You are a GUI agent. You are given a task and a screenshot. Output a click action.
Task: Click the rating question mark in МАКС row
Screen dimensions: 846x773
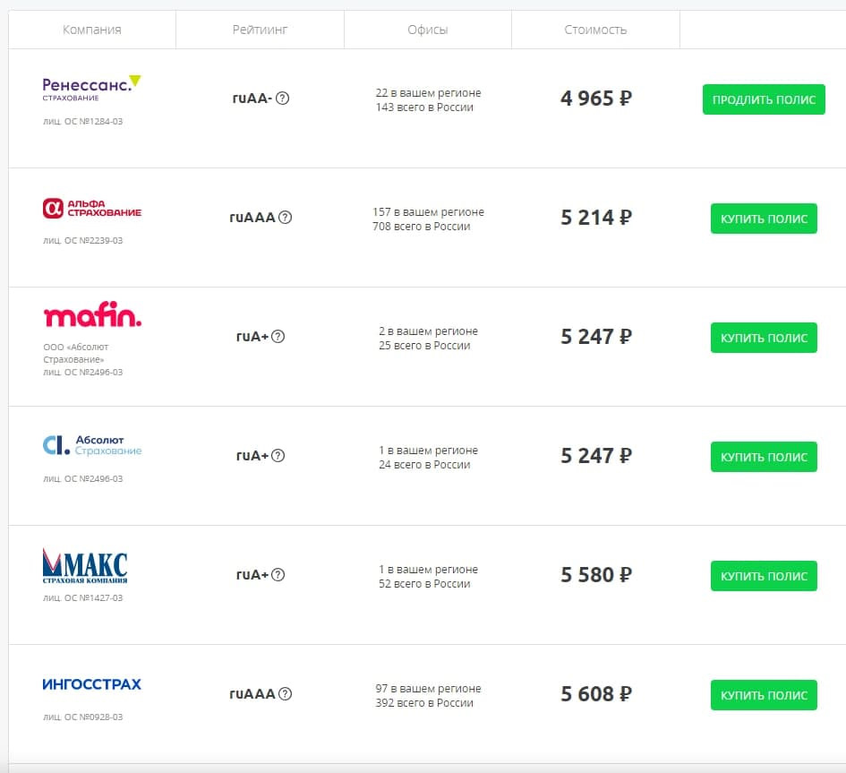278,575
